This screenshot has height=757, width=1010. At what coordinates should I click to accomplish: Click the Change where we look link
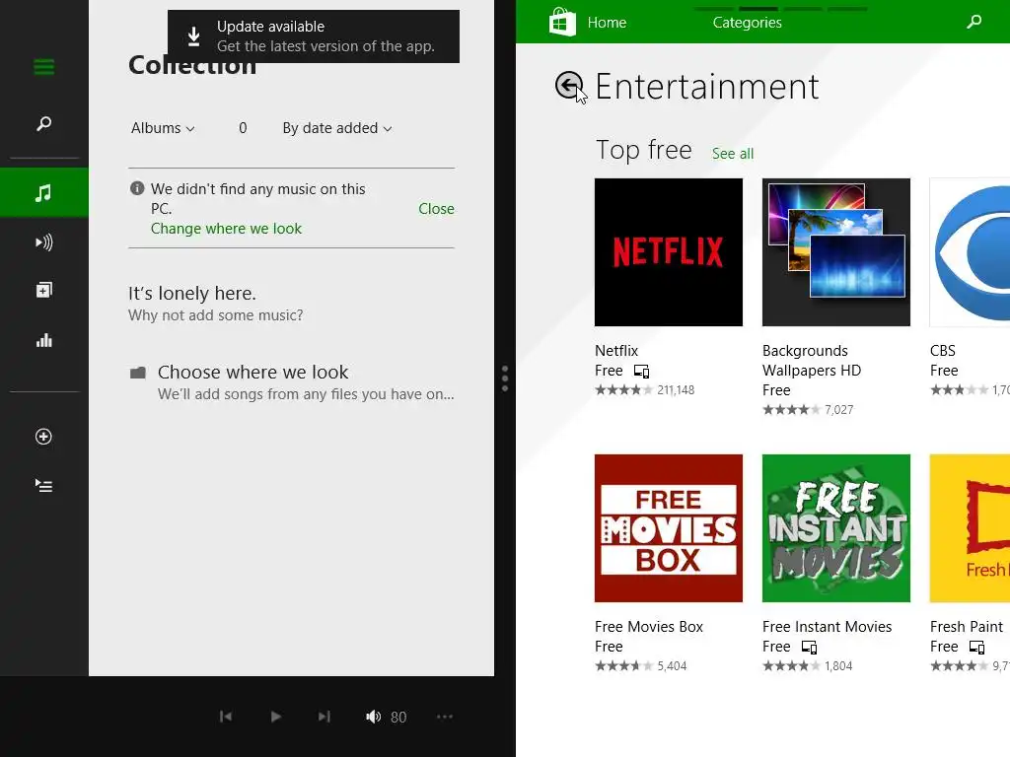click(226, 229)
